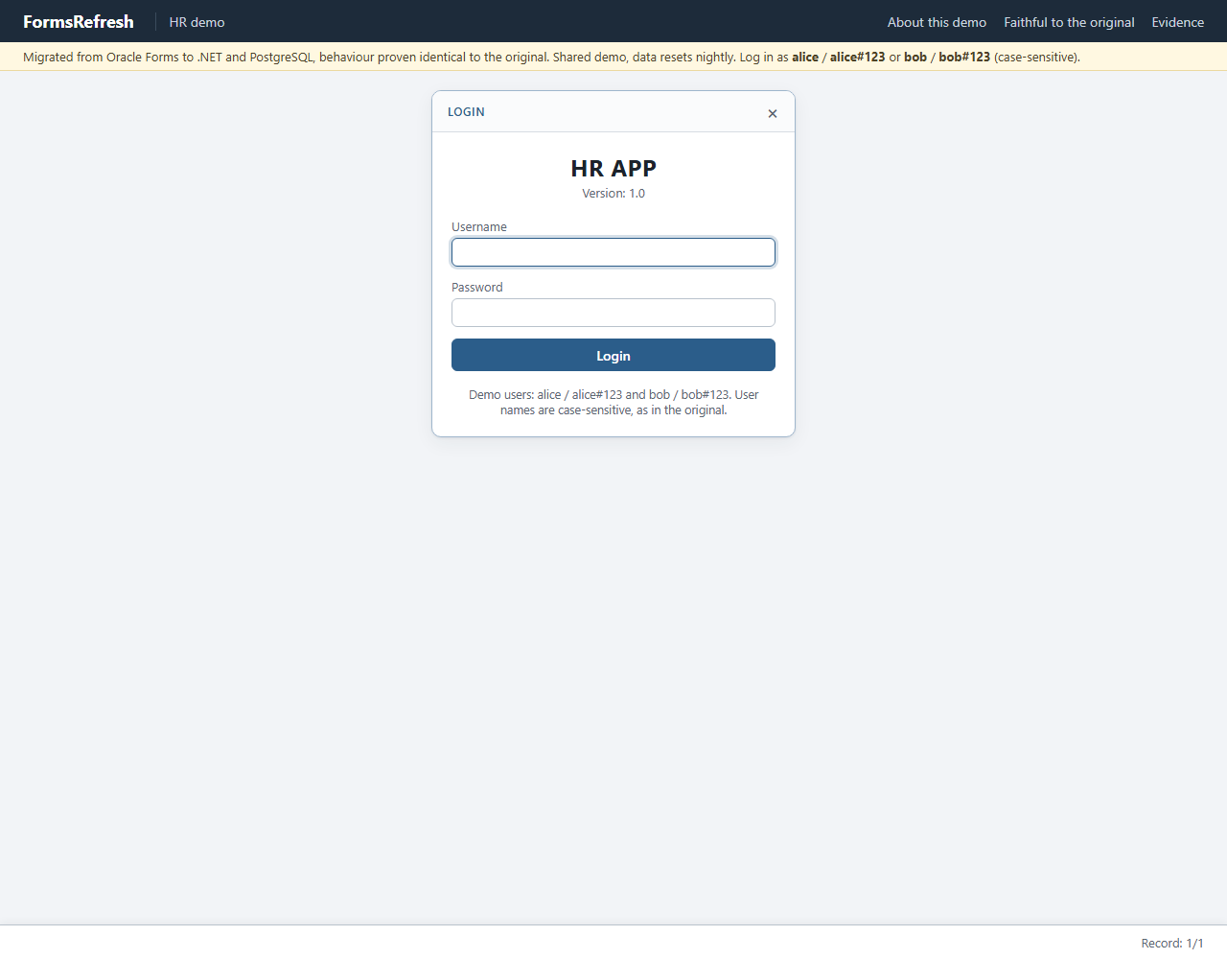Select the yellow migration banner text

(x=551, y=58)
